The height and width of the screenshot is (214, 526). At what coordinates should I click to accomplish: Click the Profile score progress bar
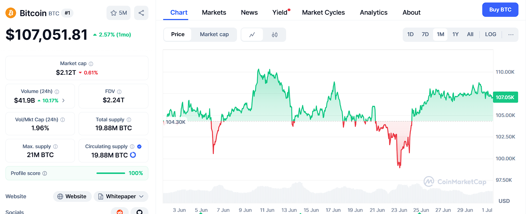coord(111,174)
